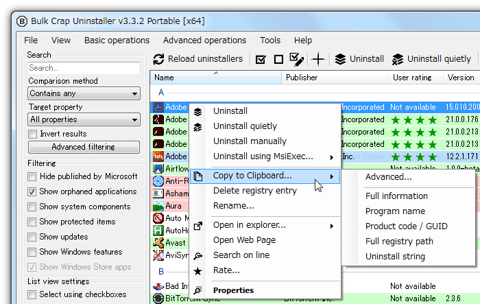
Task: Click the Advanced filtering button
Action: click(84, 147)
